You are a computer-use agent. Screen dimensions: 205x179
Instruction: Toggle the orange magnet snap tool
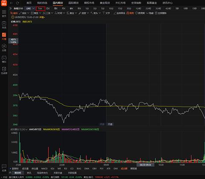130,13
